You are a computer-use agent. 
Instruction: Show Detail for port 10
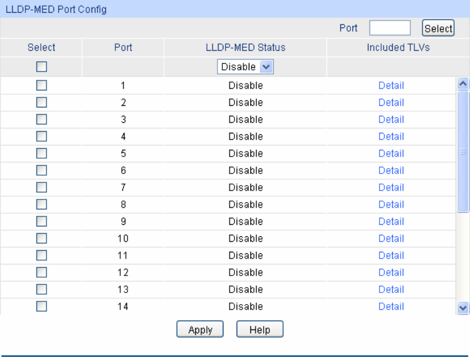pyautogui.click(x=391, y=239)
